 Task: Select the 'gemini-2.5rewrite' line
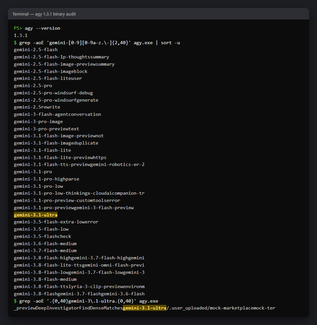(x=37, y=107)
